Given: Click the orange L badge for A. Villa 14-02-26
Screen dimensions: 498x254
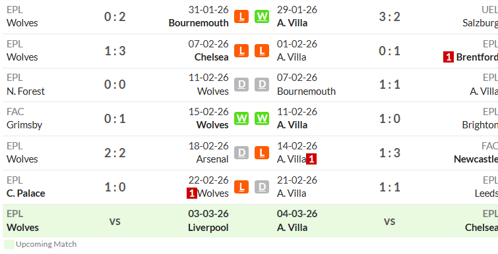Looking at the screenshot, I should 262,153.
